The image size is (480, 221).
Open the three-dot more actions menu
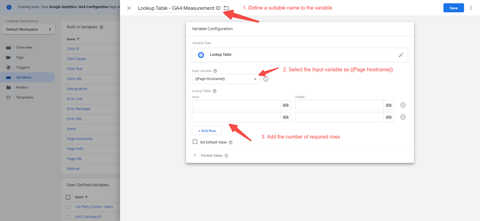(471, 8)
